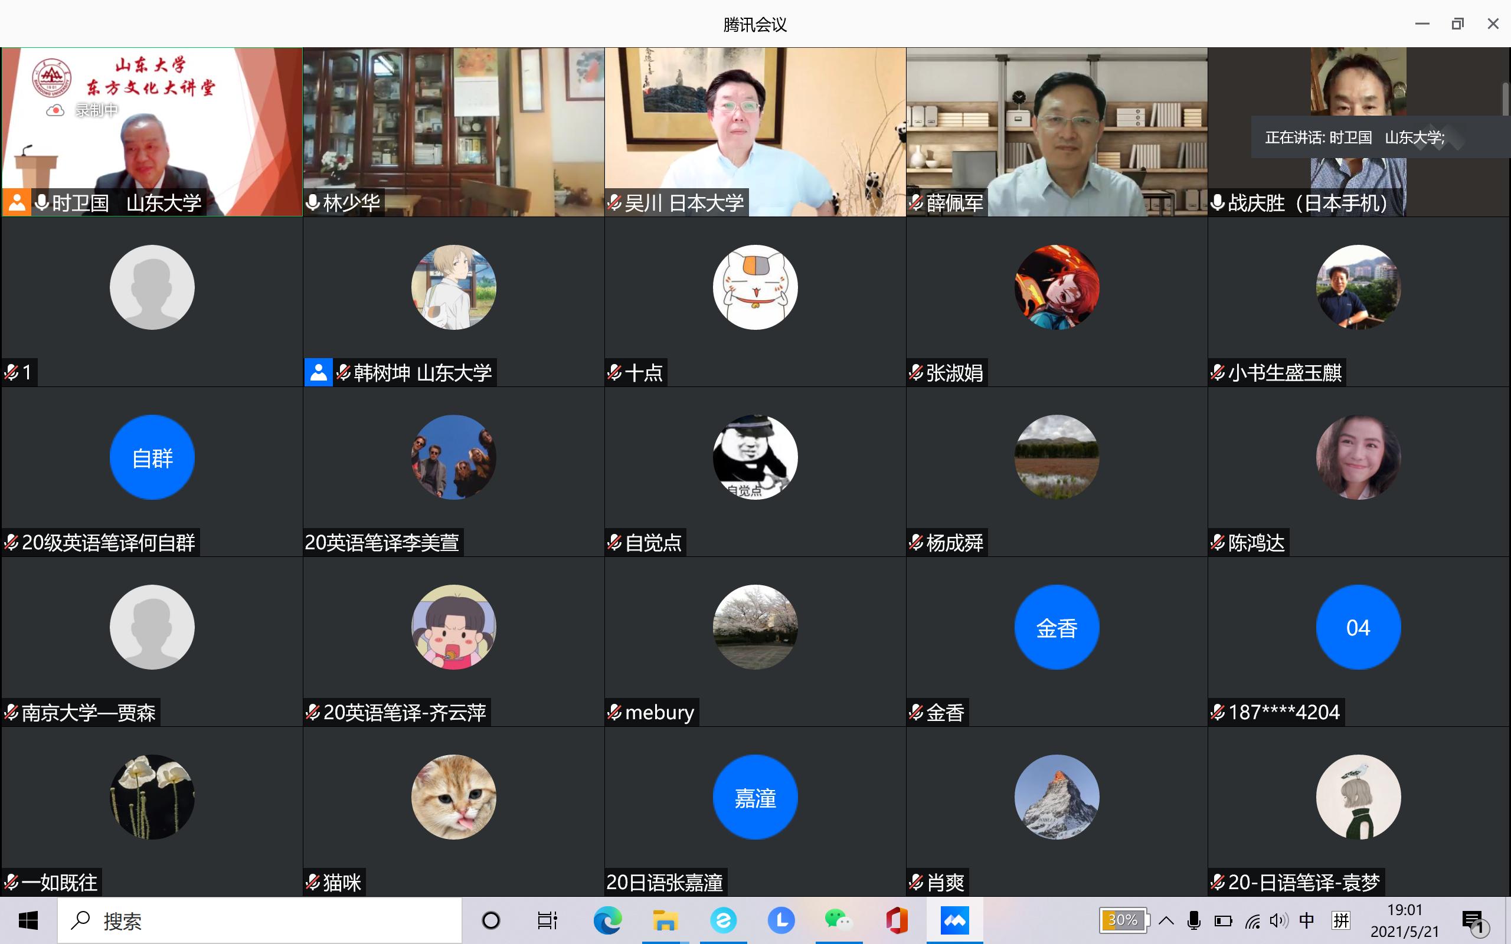Screen dimensions: 1511x944
Task: Open Microsoft Office from the taskbar
Action: [x=896, y=920]
